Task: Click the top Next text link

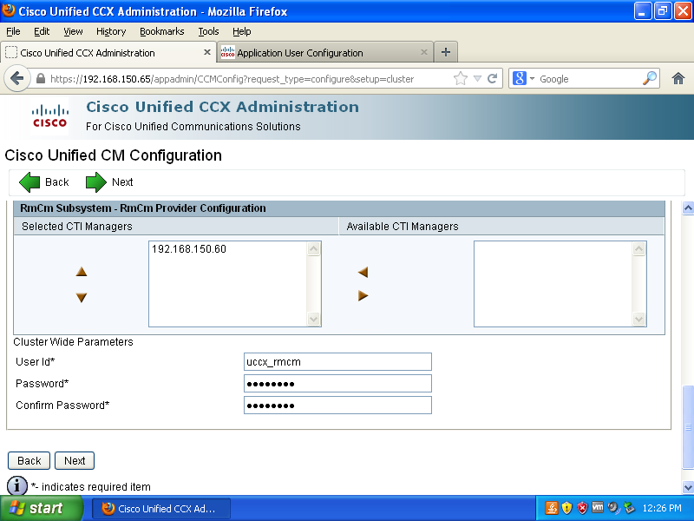Action: [122, 182]
